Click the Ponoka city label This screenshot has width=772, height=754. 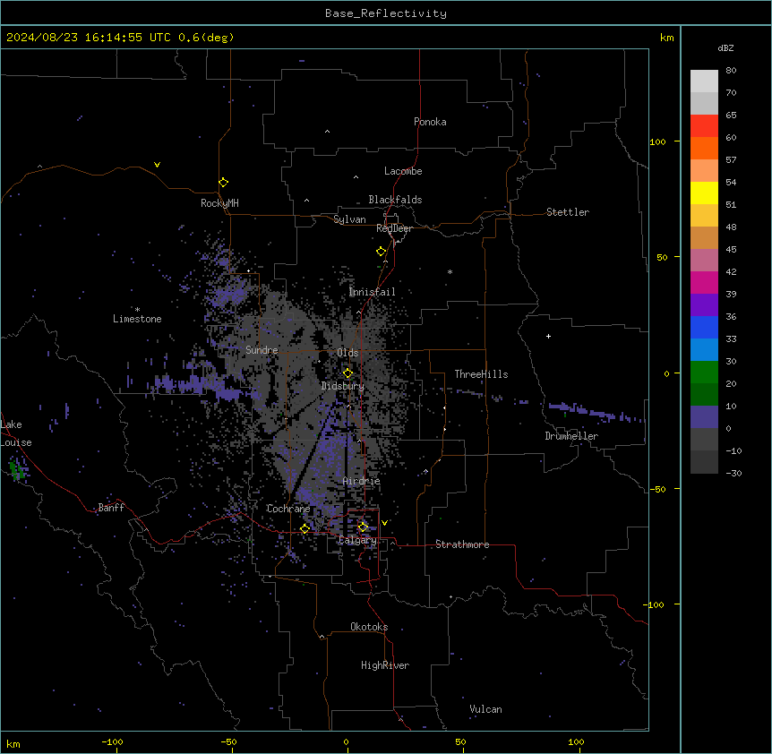click(x=430, y=122)
